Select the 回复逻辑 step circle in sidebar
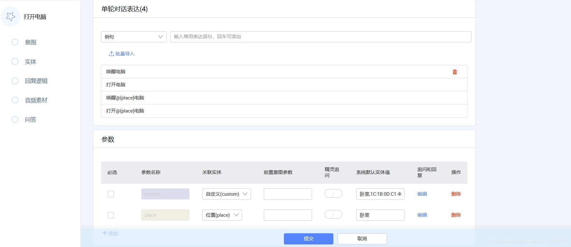Screen dimensions: 571x247 (15, 81)
